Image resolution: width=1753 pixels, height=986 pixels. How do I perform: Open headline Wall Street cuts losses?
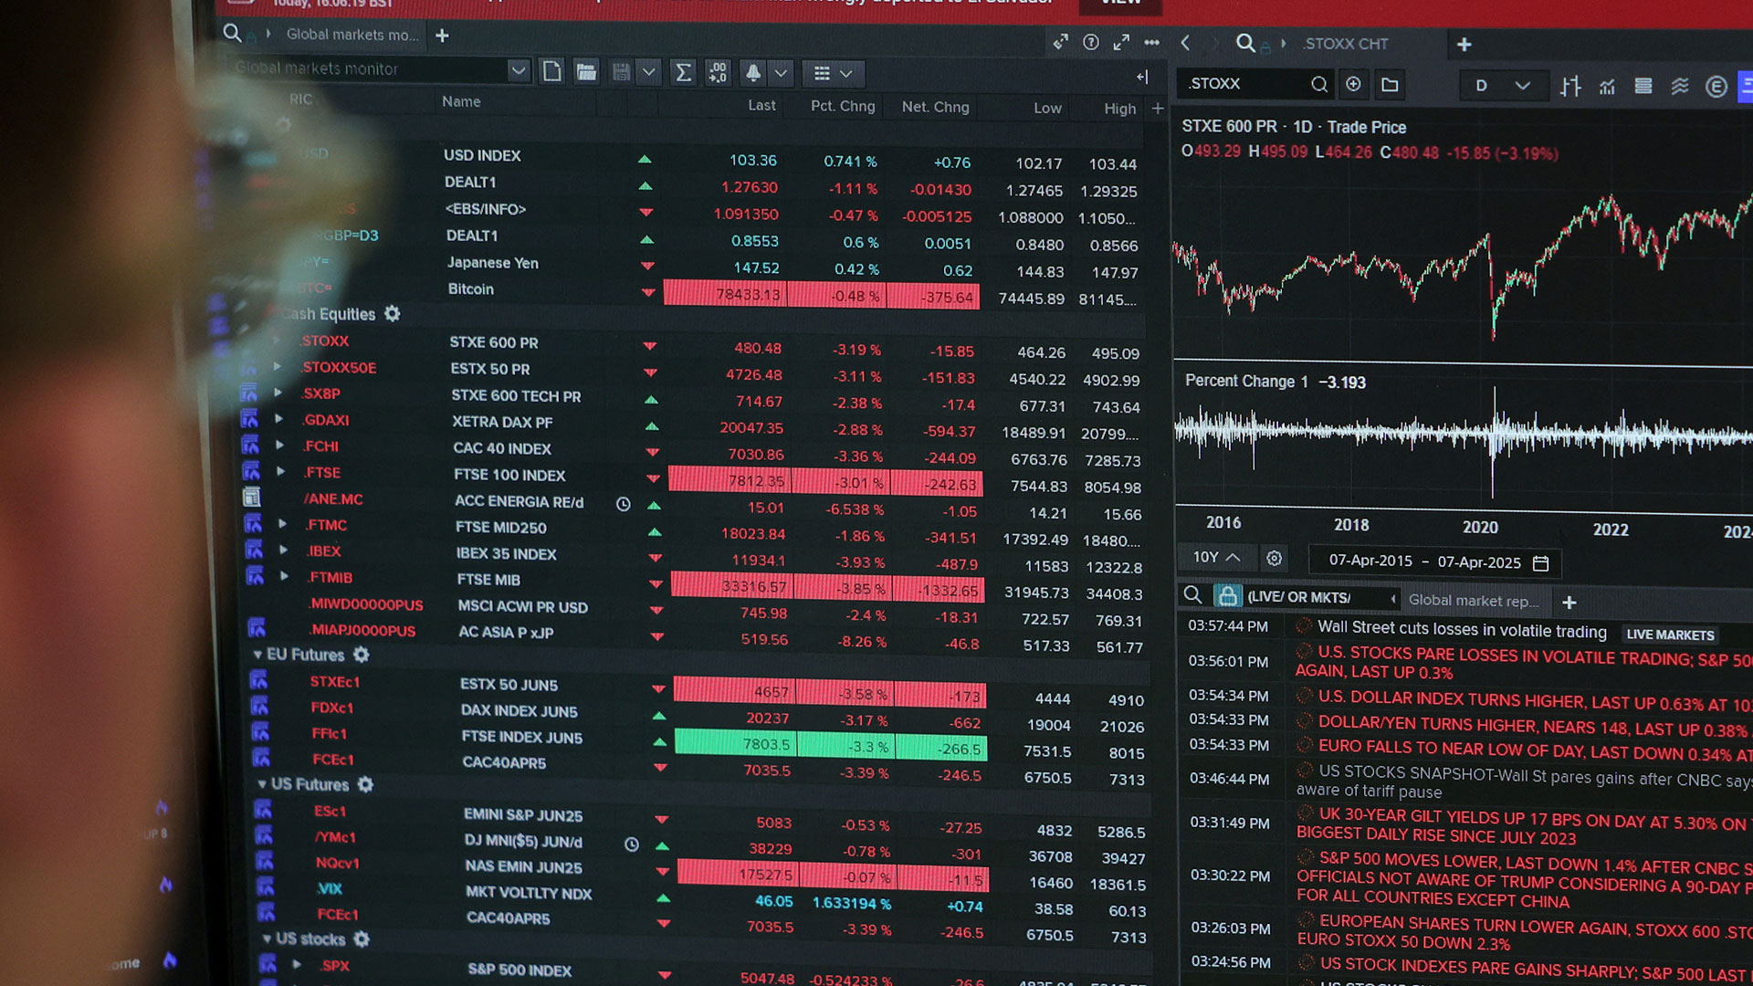pyautogui.click(x=1461, y=630)
